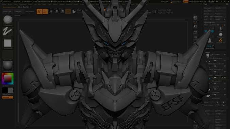This screenshot has width=230, height=129.
Task: Open the current brush thumbnail picker
Action: tap(8, 20)
